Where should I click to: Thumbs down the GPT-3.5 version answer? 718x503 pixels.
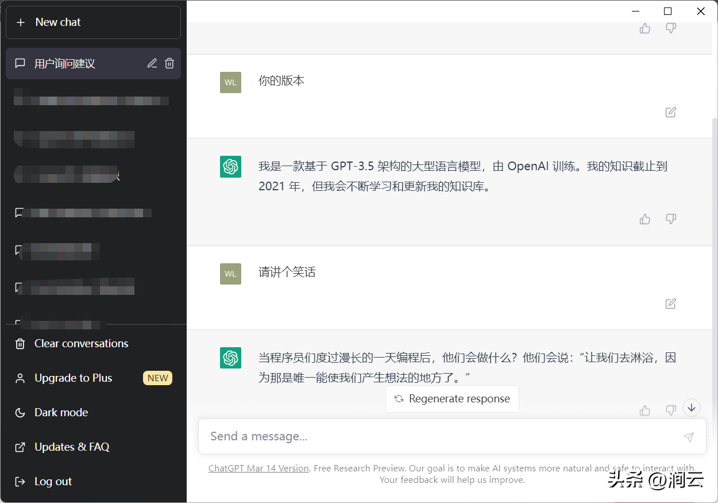(670, 219)
